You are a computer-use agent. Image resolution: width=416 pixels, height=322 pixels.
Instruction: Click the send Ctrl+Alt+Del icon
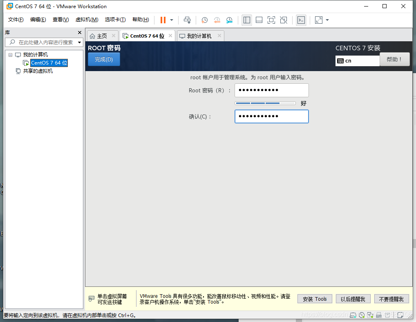[187, 20]
